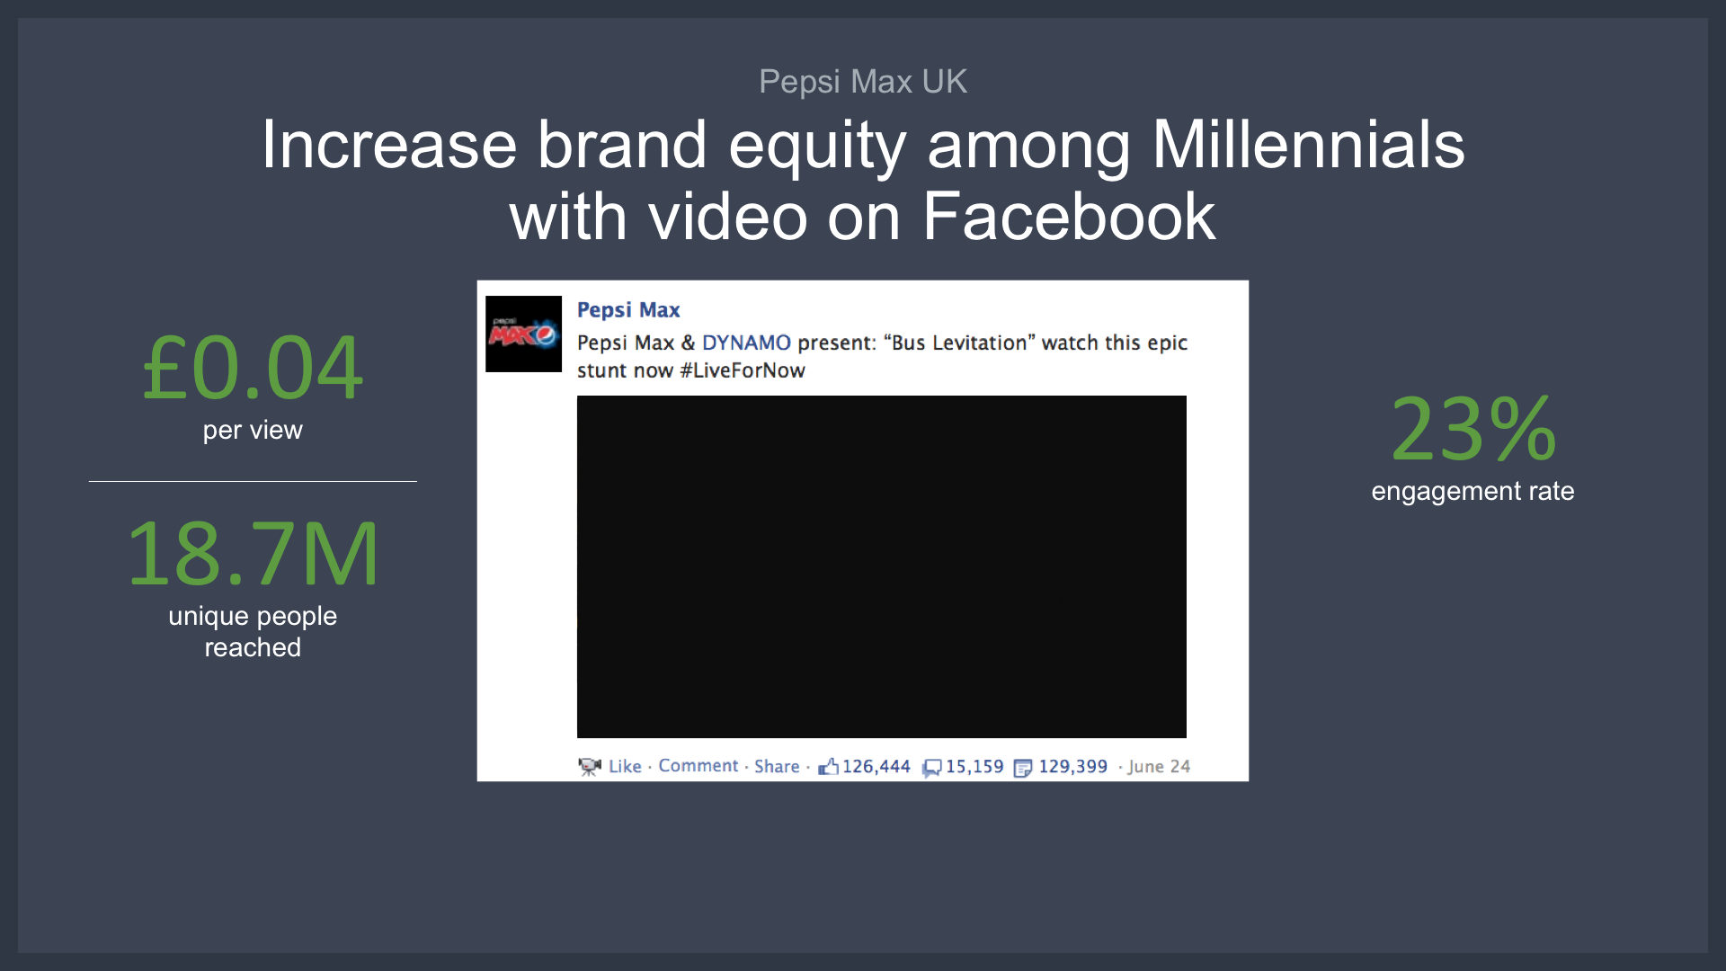Click the 18.7M unique people reached figure

pos(253,555)
